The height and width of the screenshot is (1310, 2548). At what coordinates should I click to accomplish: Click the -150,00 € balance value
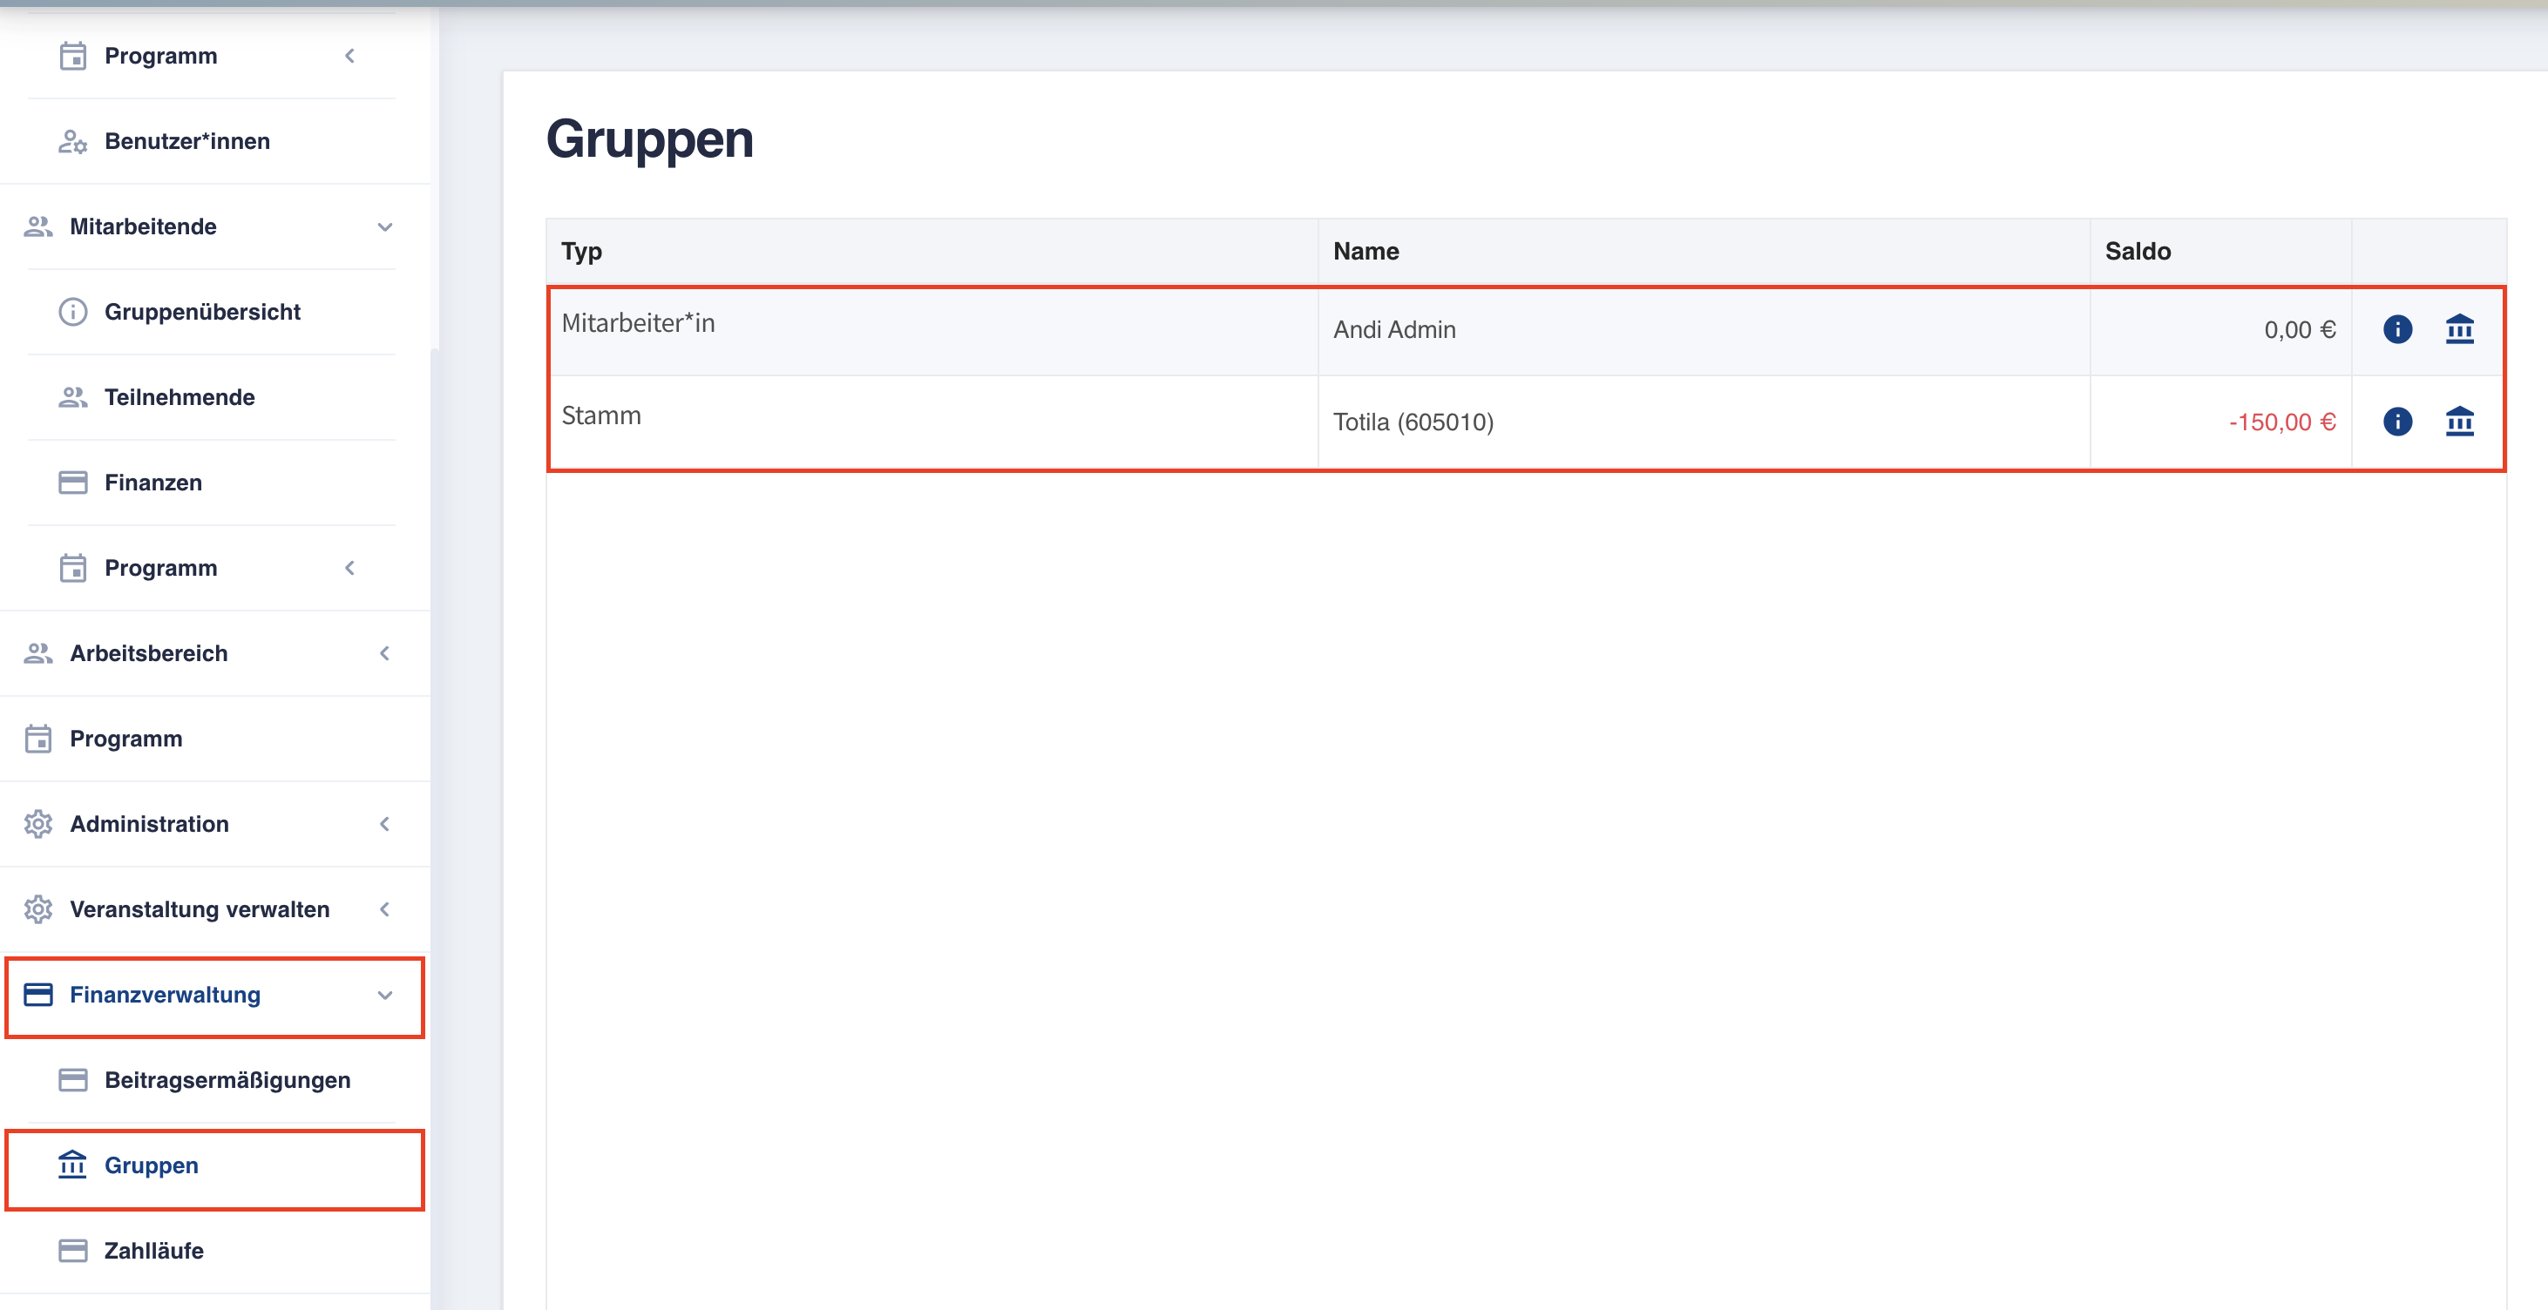tap(2282, 422)
